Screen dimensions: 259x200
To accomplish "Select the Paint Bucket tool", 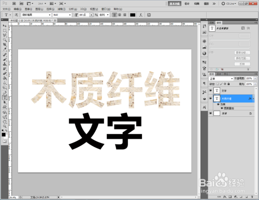I will [5, 78].
